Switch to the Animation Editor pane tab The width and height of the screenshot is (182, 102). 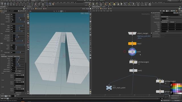click(36, 7)
